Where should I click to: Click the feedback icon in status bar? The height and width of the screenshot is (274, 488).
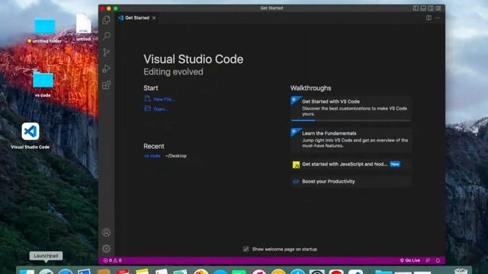point(428,260)
